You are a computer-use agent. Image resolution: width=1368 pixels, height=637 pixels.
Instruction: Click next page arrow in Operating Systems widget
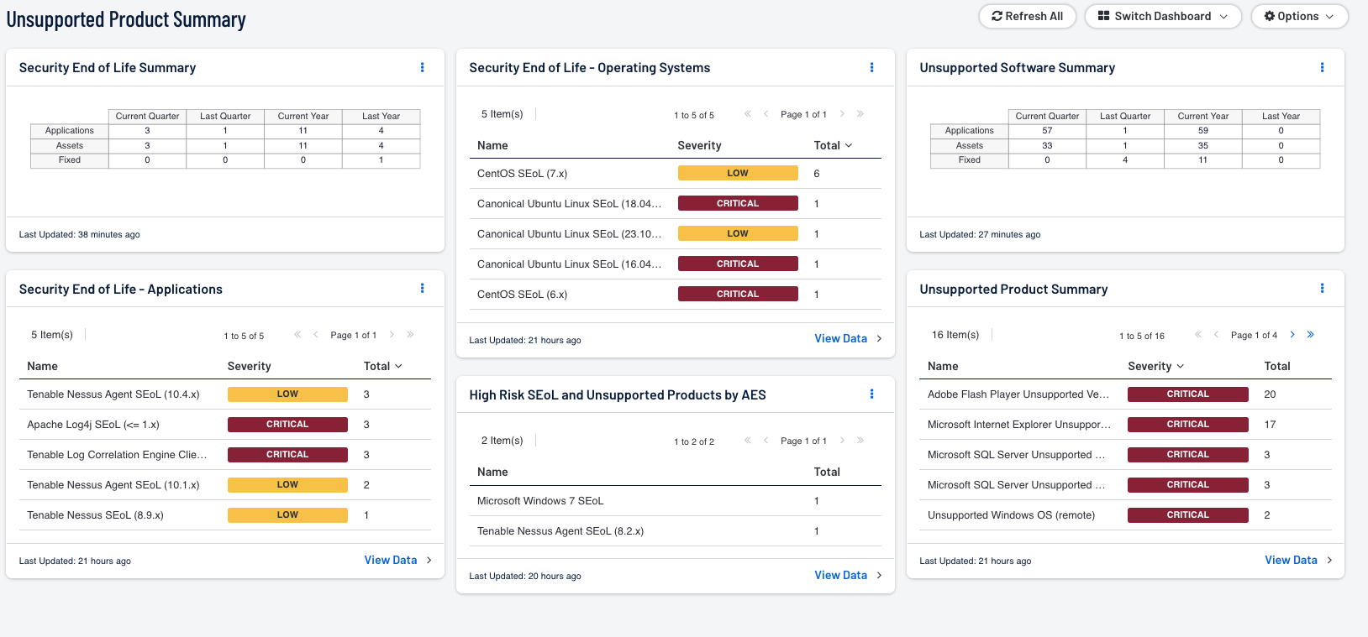tap(842, 113)
